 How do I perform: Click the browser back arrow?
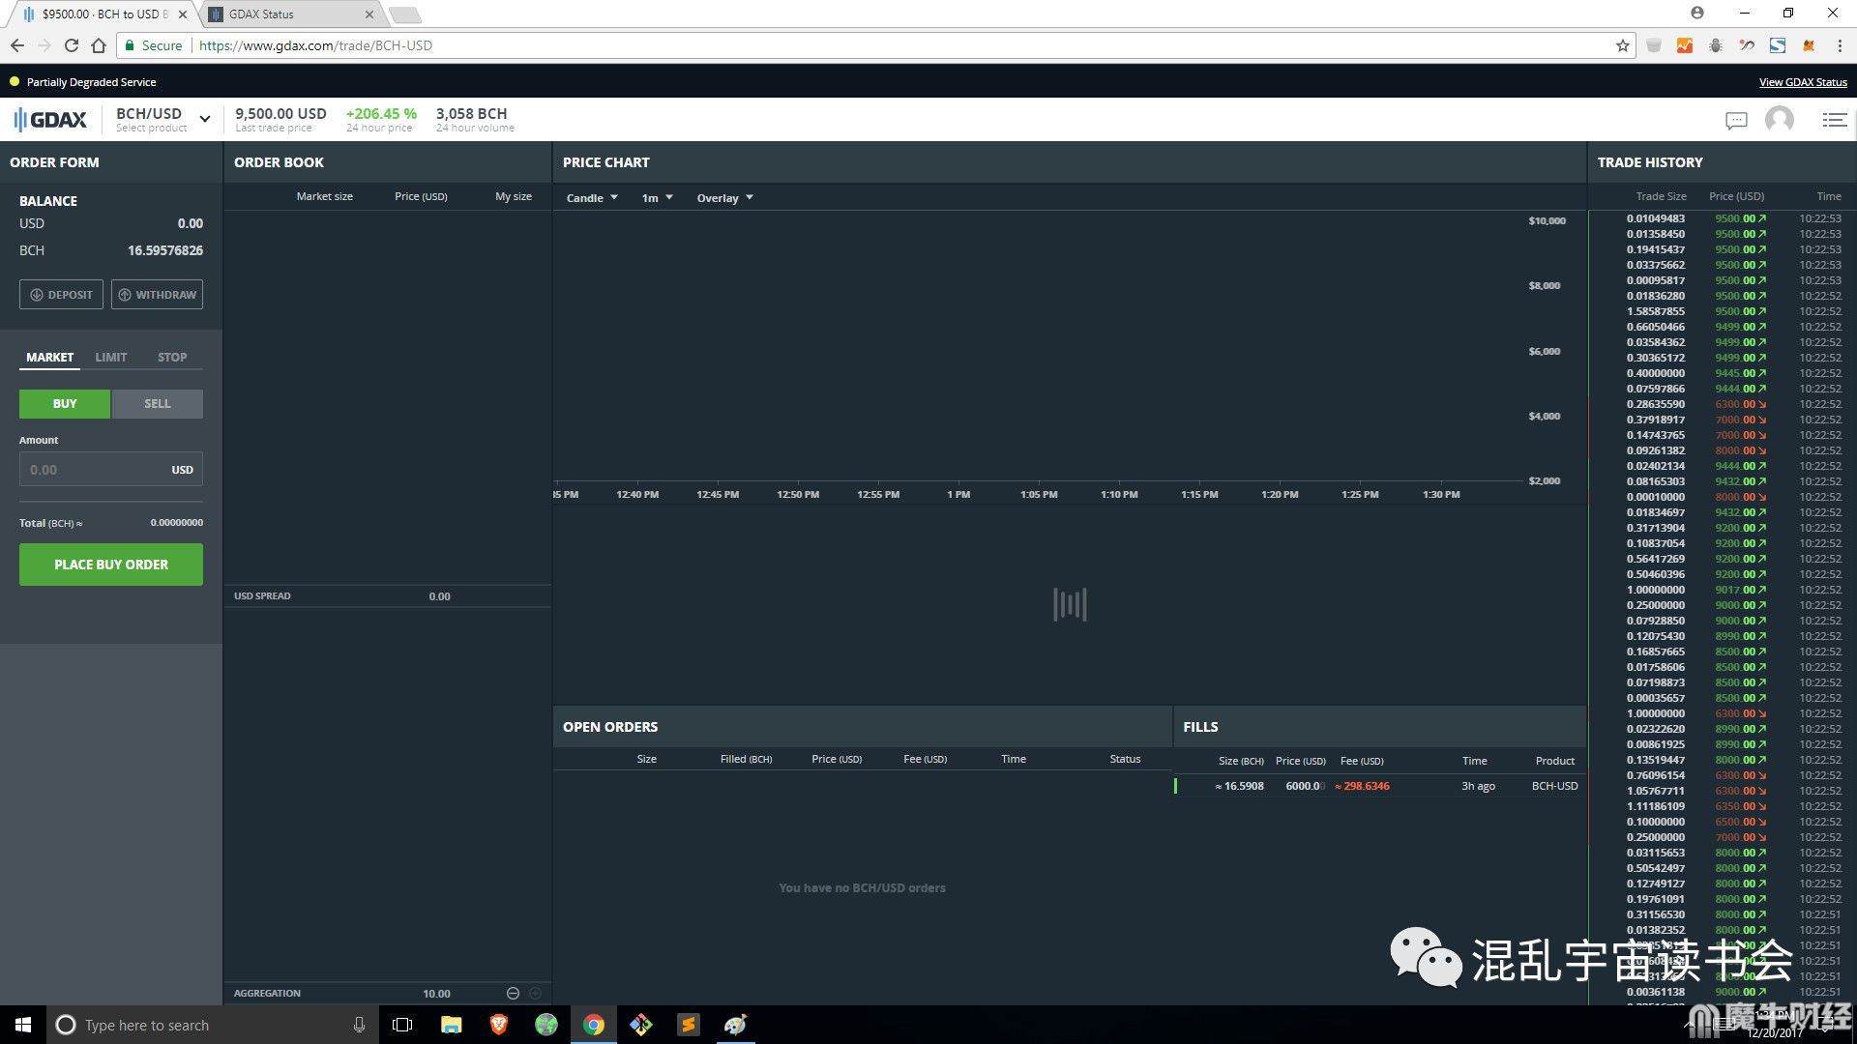(x=17, y=45)
